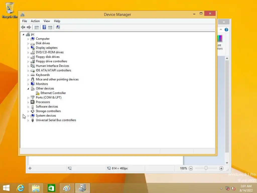Select the Keyboards category icon
Viewport: 257px width, 193px height.
click(33, 75)
